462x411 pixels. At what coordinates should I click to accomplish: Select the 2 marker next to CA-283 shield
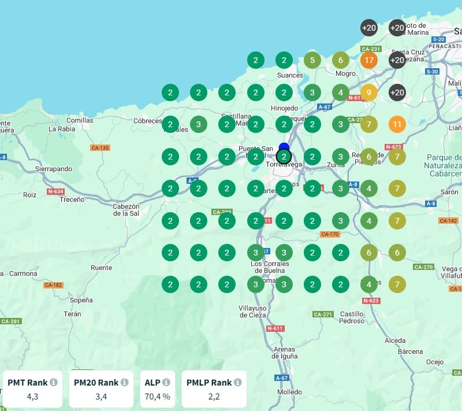coord(227,221)
